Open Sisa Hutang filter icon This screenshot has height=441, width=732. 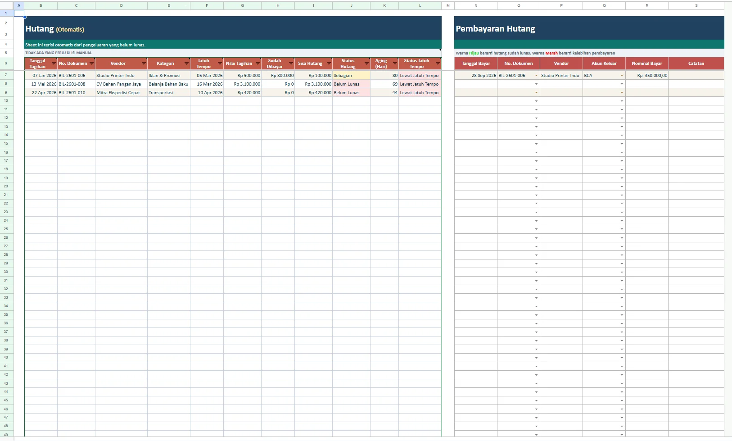click(x=329, y=64)
